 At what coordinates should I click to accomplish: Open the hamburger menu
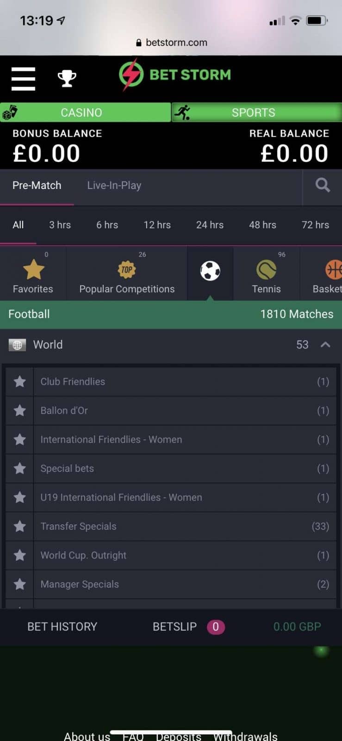tap(23, 78)
